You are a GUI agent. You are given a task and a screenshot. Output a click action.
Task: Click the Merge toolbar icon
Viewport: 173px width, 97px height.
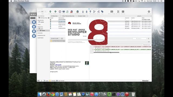pos(98,12)
